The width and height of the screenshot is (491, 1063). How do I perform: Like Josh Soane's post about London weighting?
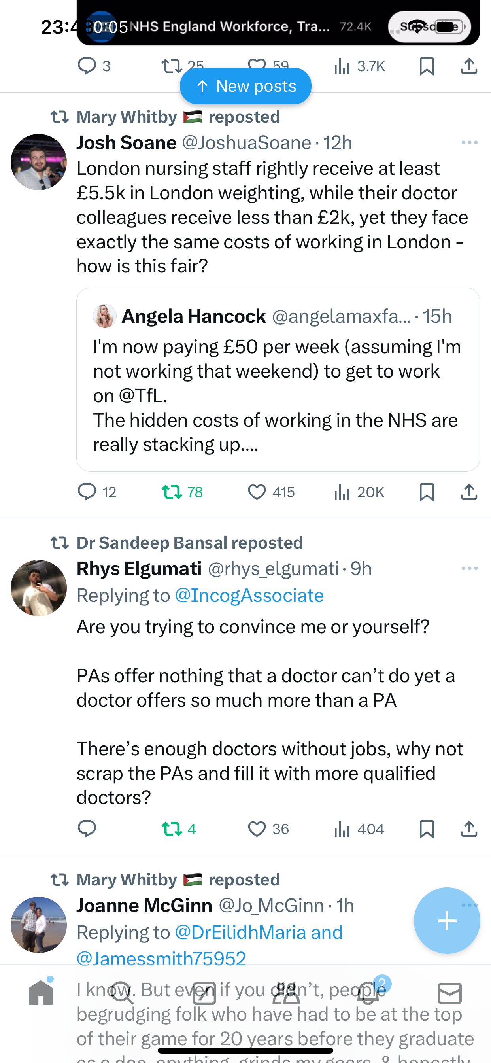257,492
